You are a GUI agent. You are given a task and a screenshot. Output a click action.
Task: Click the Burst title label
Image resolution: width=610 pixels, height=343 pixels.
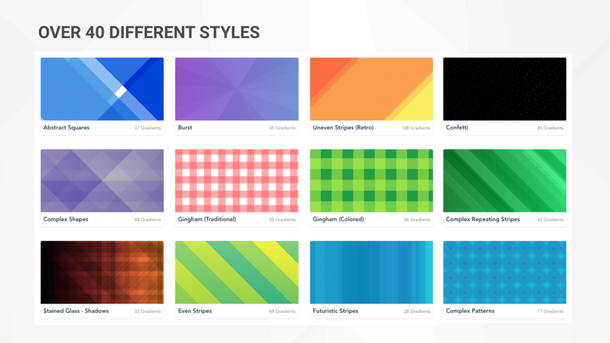click(x=185, y=127)
